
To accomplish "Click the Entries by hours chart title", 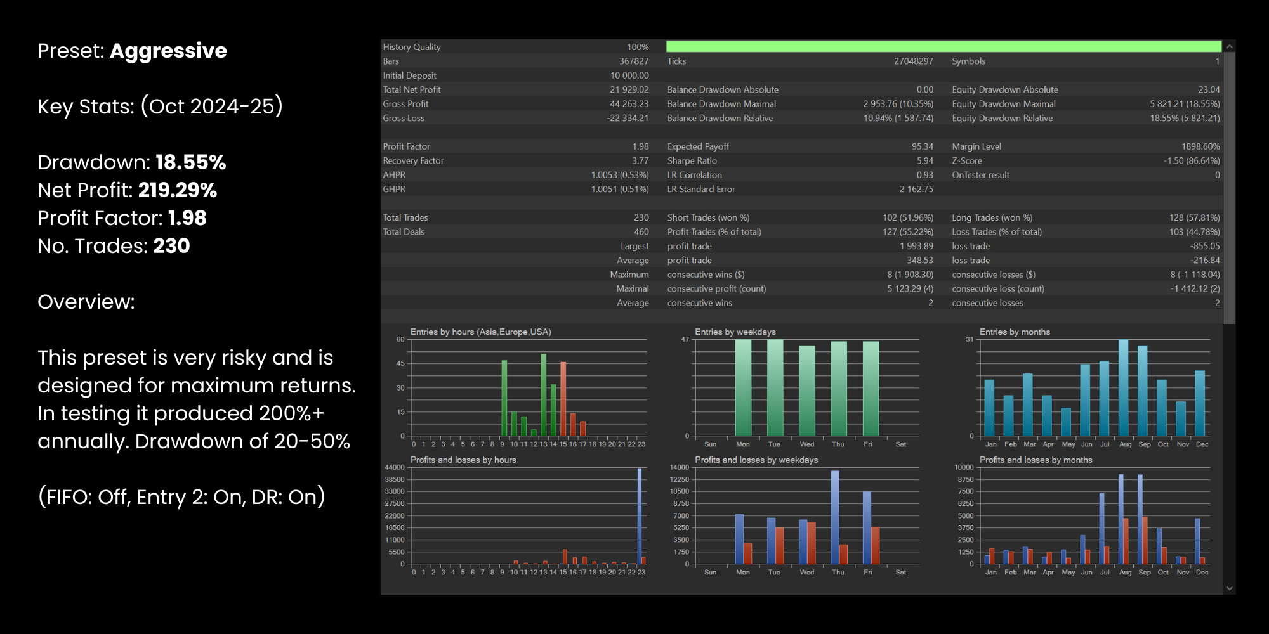I will [480, 332].
